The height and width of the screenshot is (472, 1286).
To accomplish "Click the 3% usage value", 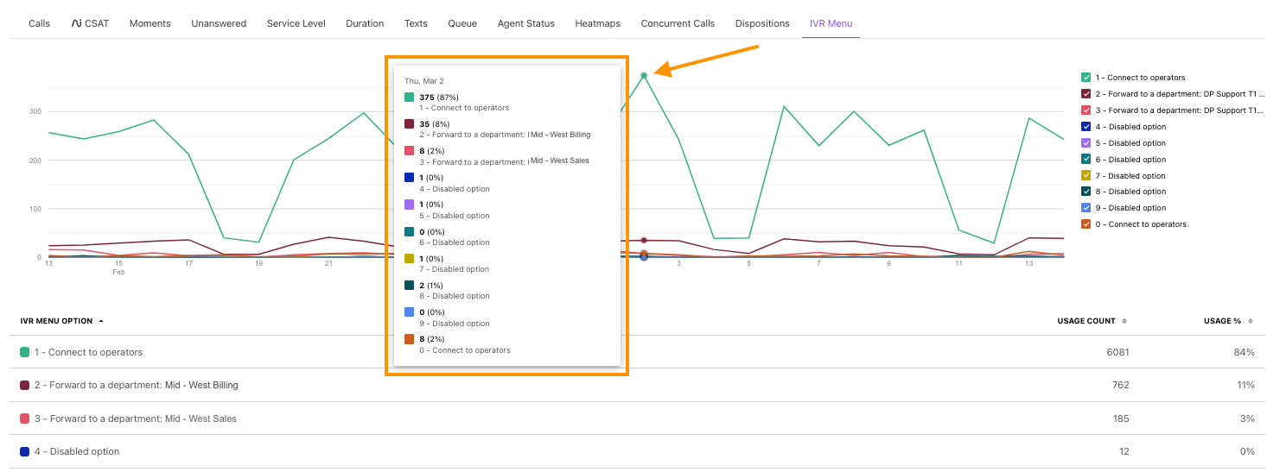I will [1247, 419].
